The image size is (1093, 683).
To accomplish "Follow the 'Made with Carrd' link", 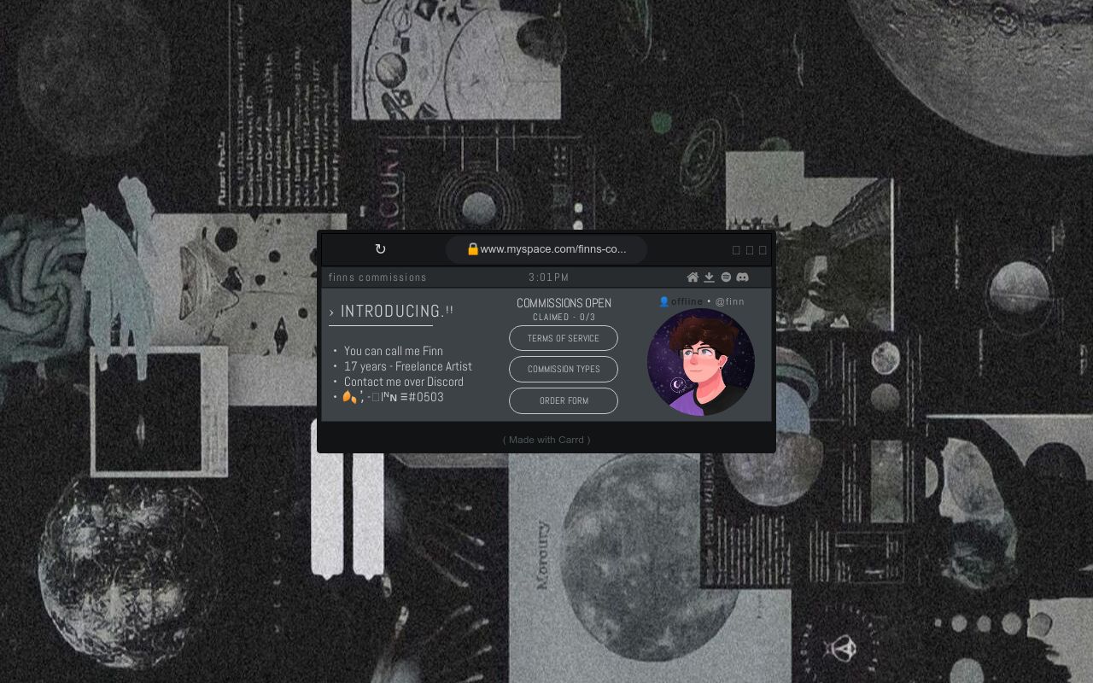I will point(546,440).
